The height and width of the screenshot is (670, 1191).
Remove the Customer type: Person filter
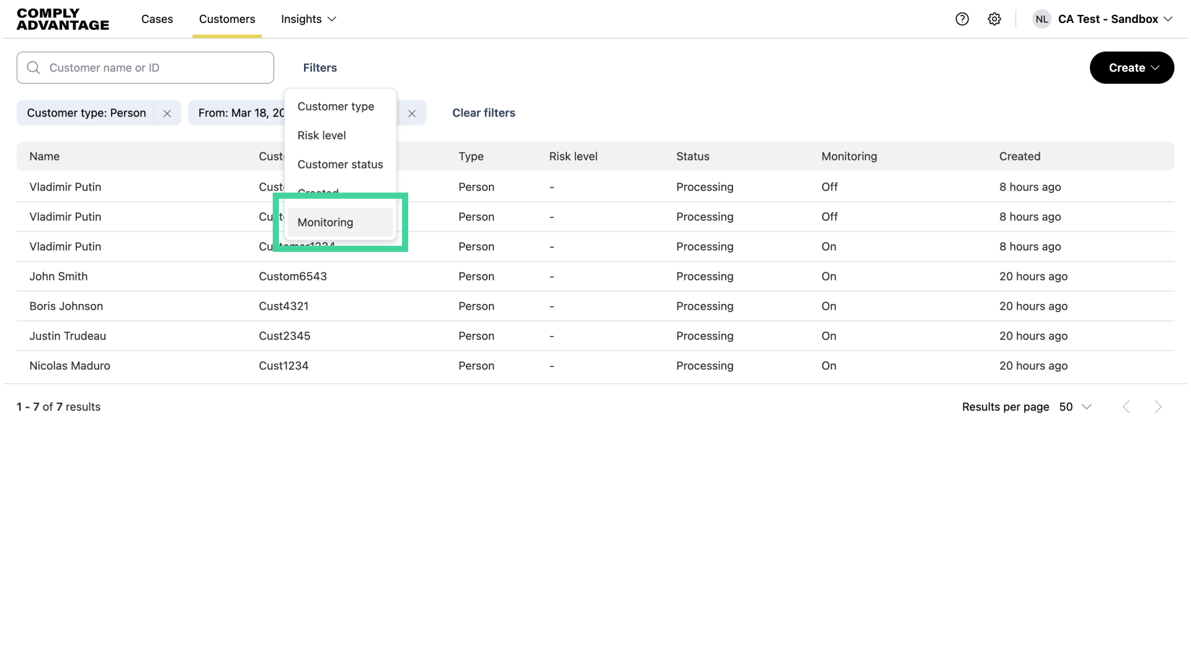point(167,114)
